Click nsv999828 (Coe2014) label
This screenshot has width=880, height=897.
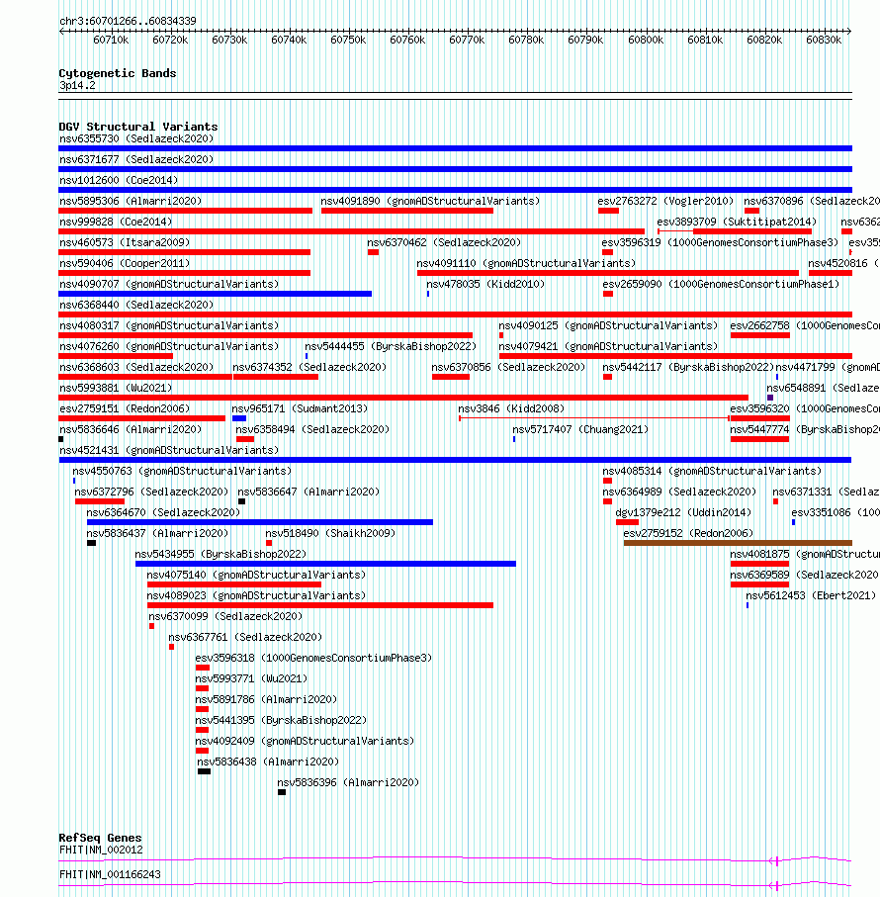pos(116,222)
